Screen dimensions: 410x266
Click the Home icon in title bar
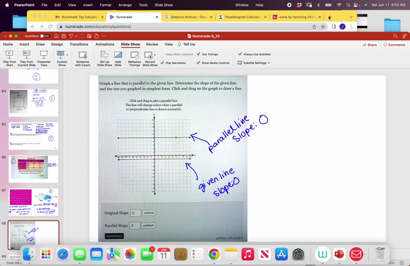click(x=56, y=36)
